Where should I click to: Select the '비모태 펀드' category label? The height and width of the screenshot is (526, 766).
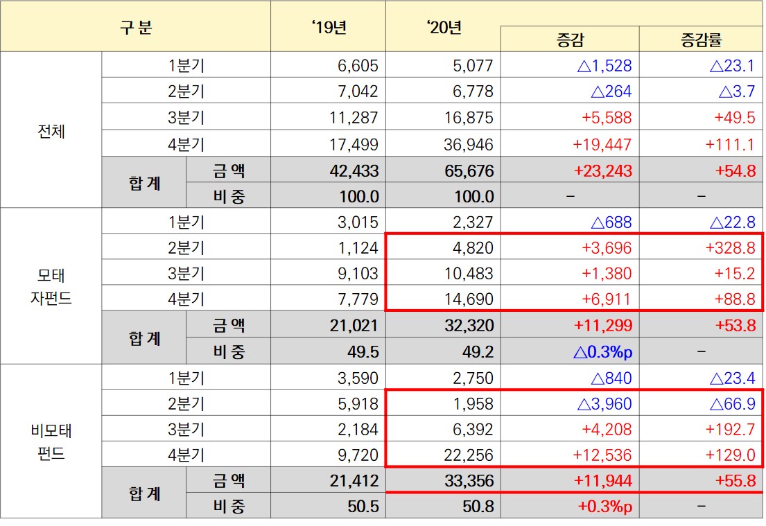pos(51,442)
